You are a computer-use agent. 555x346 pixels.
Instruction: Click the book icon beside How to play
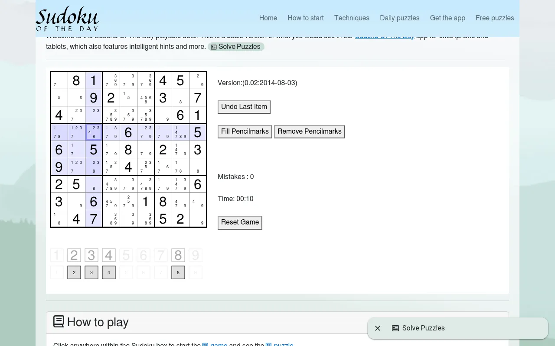click(x=59, y=321)
